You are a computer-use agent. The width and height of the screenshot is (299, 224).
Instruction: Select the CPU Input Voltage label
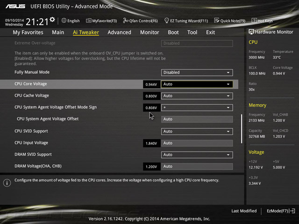(x=31, y=143)
